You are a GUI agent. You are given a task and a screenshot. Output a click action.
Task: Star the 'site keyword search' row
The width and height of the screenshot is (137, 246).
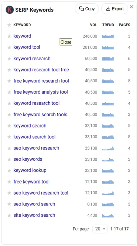pyautogui.click(x=9, y=215)
